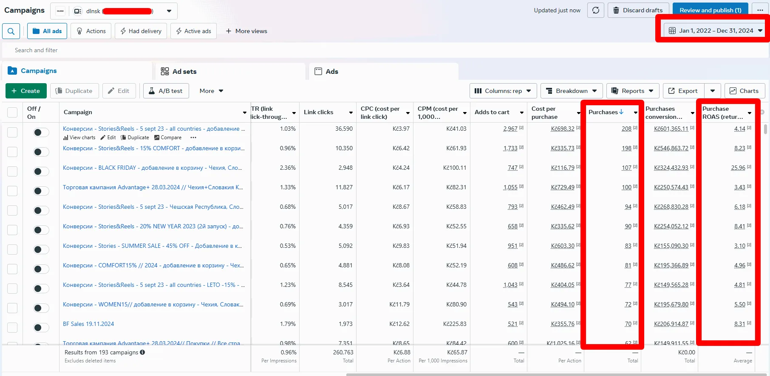Open the three-dots menu next to Review and publish
The width and height of the screenshot is (770, 376).
[x=760, y=10]
